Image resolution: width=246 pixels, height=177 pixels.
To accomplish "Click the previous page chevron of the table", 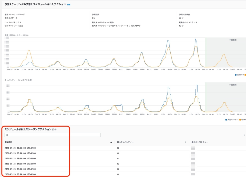I will tap(244, 135).
